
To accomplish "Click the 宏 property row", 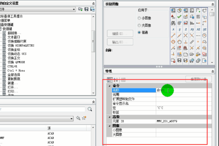I will 162,108.
